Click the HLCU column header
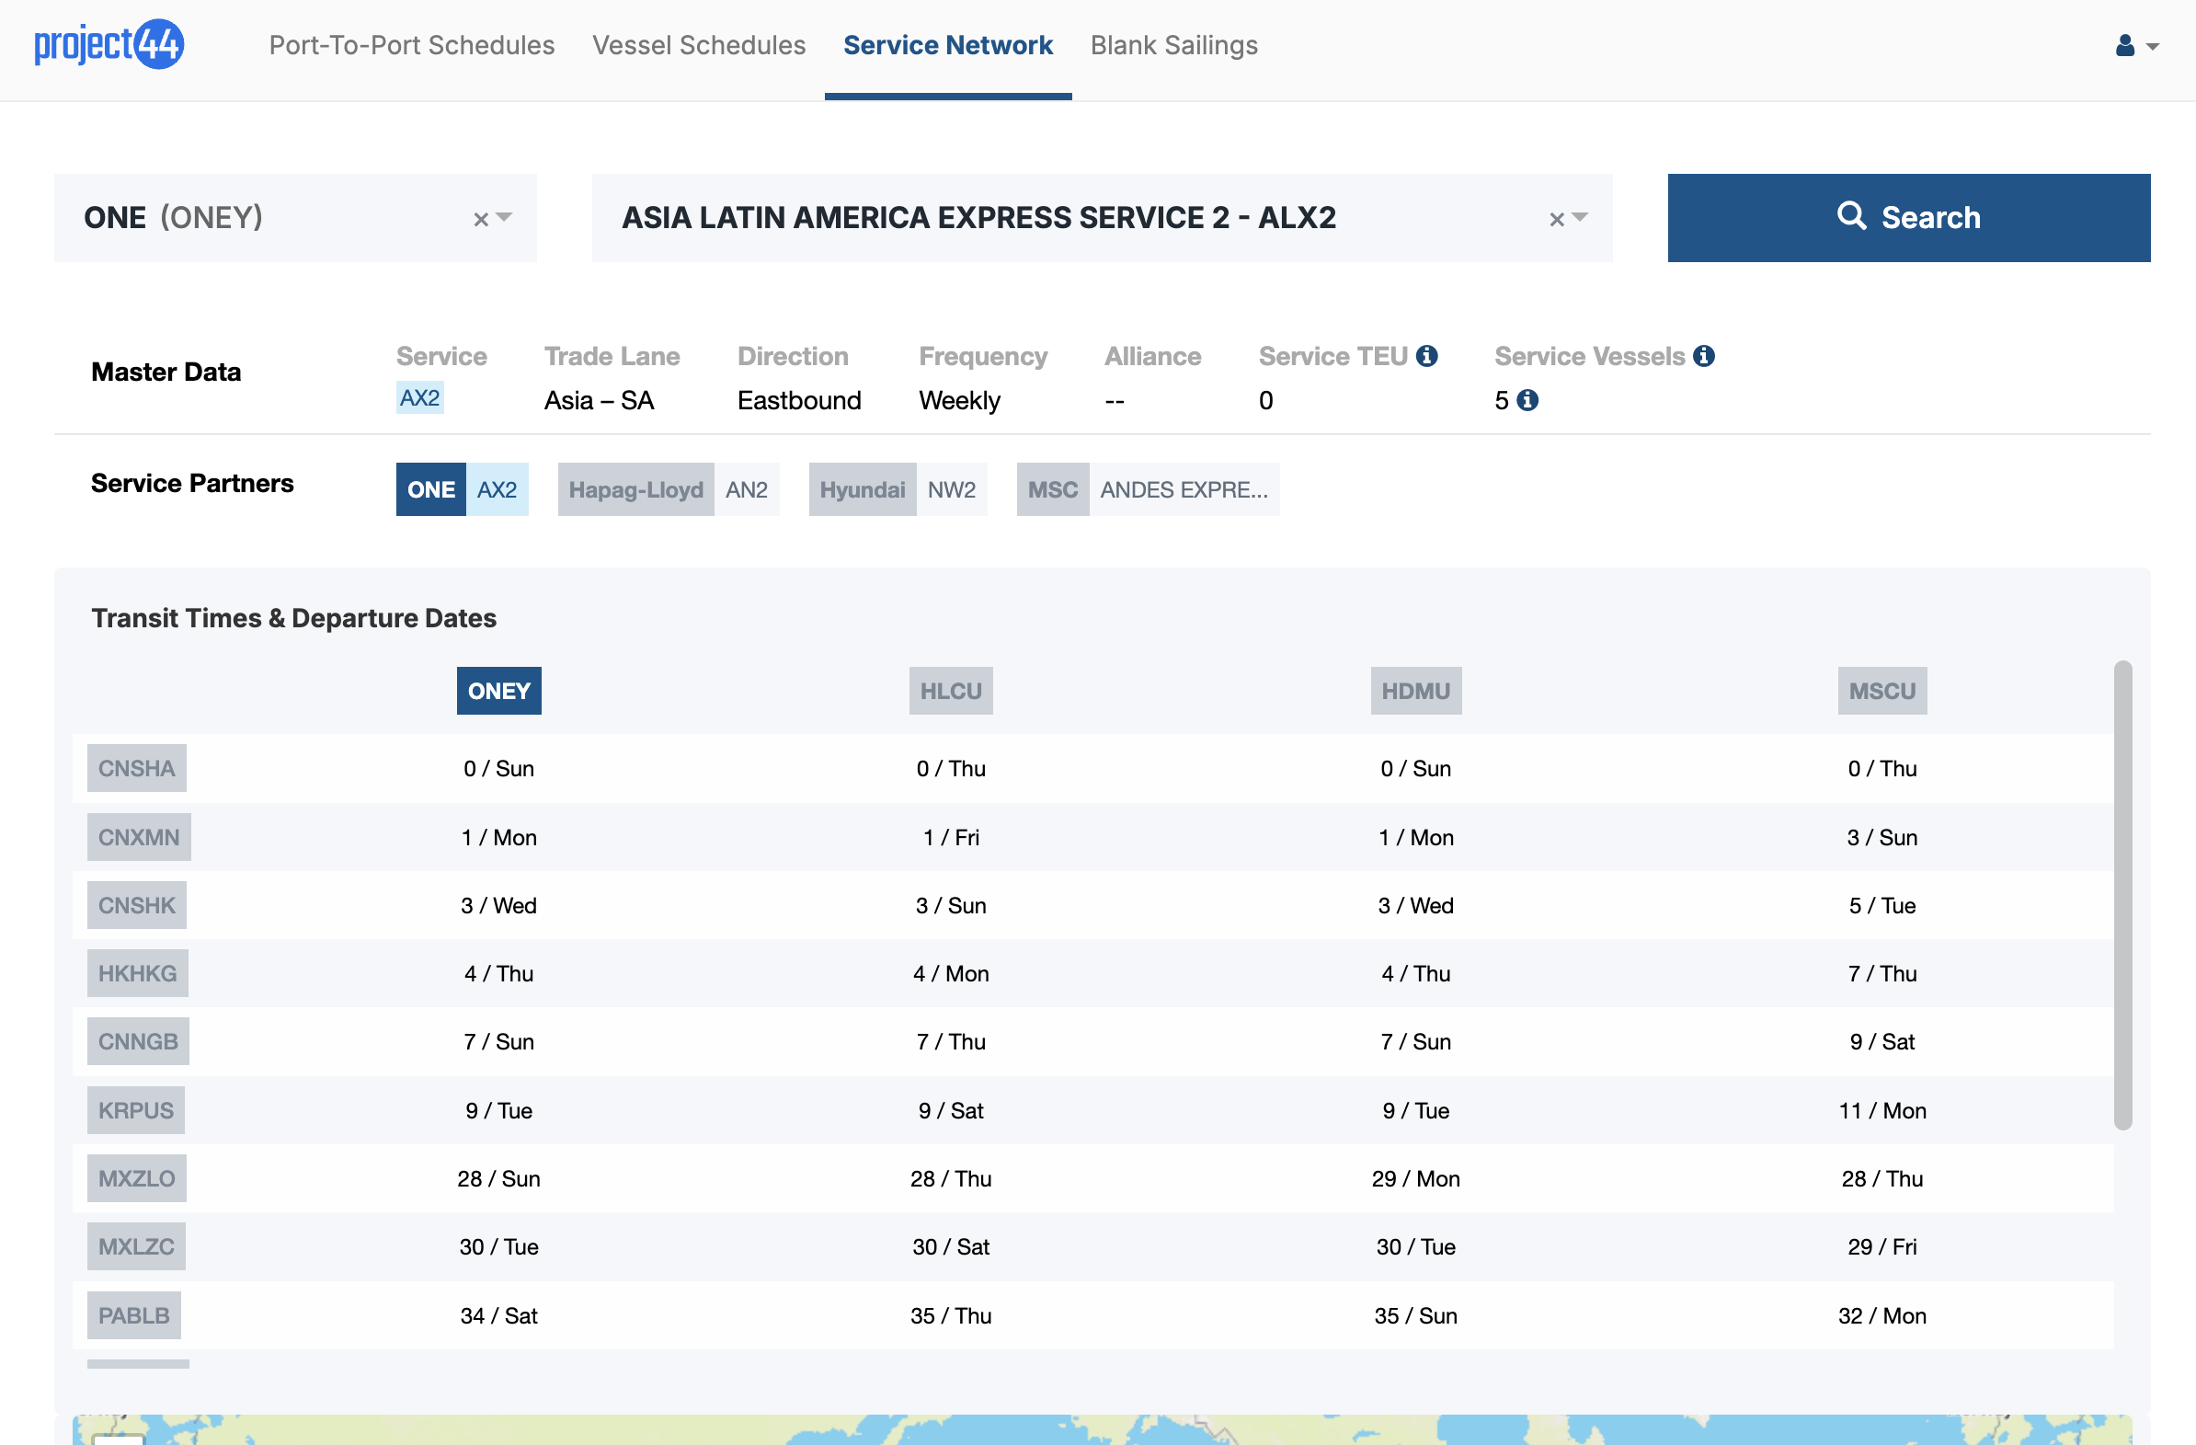2196x1445 pixels. [x=950, y=691]
